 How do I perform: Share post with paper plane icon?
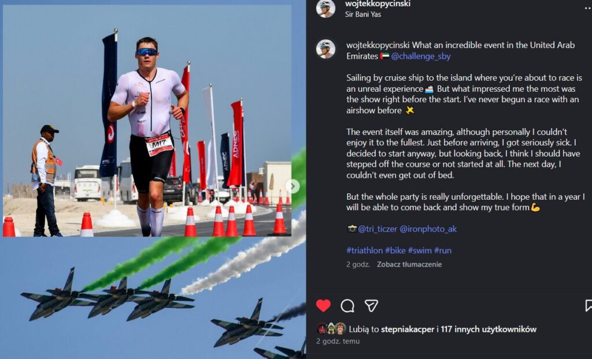point(371,306)
